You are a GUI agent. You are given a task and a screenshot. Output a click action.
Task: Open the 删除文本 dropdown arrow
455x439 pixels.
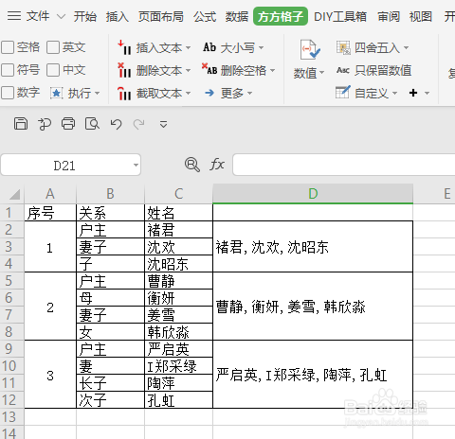pyautogui.click(x=188, y=70)
